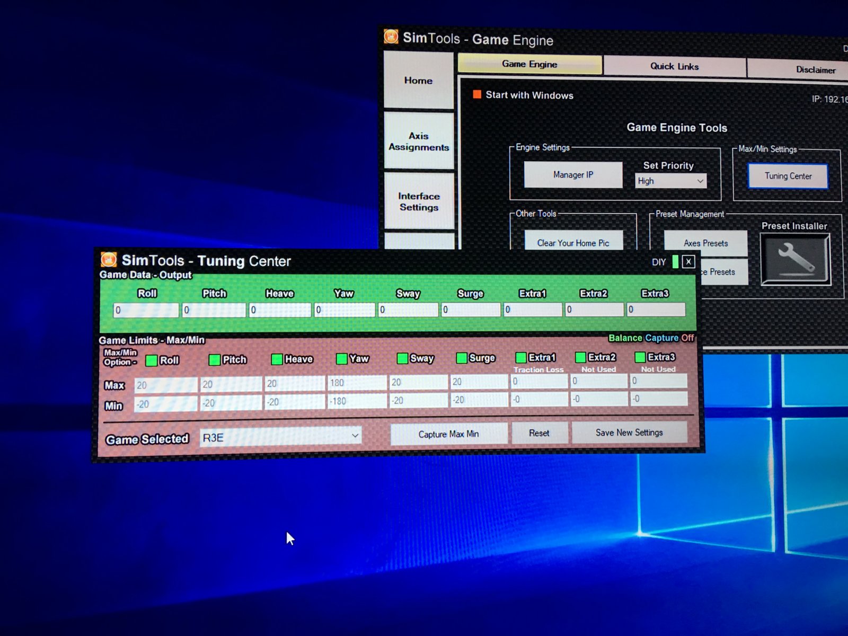The width and height of the screenshot is (848, 636).
Task: Open the Preset Installer wrench icon
Action: click(796, 260)
